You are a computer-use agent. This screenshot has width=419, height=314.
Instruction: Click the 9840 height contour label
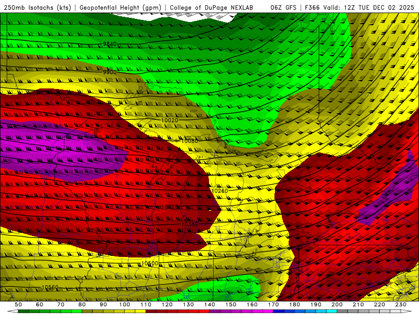point(110,44)
